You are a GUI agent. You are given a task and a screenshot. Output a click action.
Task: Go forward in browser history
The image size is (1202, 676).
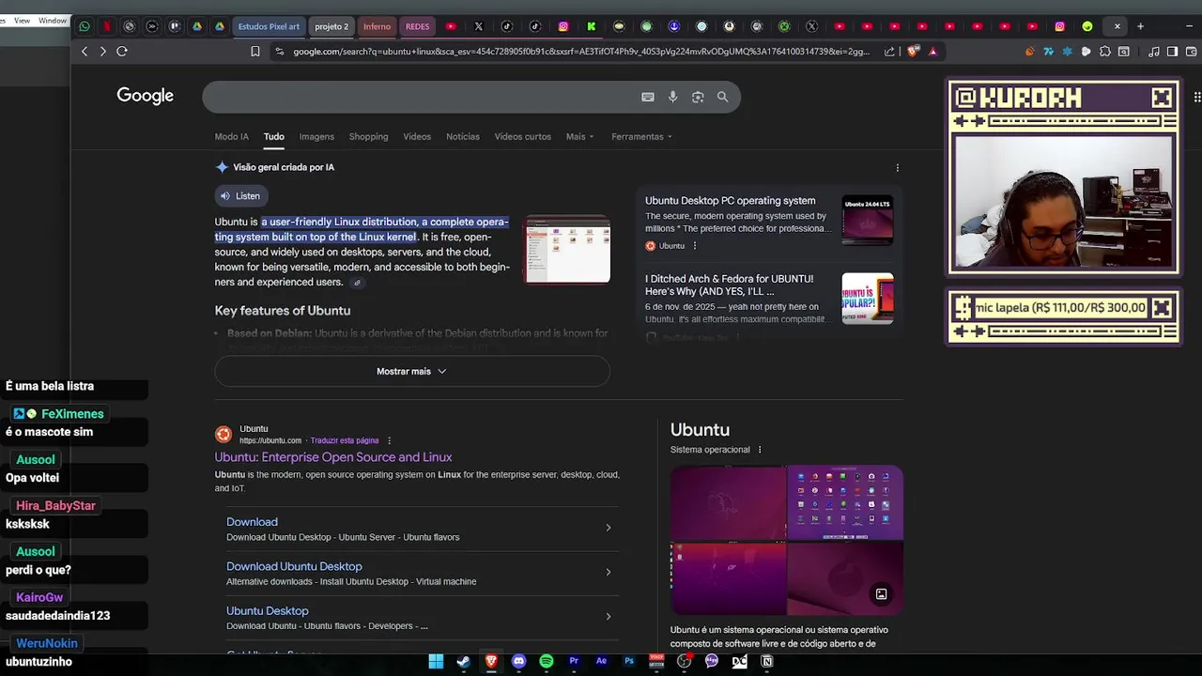click(x=102, y=52)
